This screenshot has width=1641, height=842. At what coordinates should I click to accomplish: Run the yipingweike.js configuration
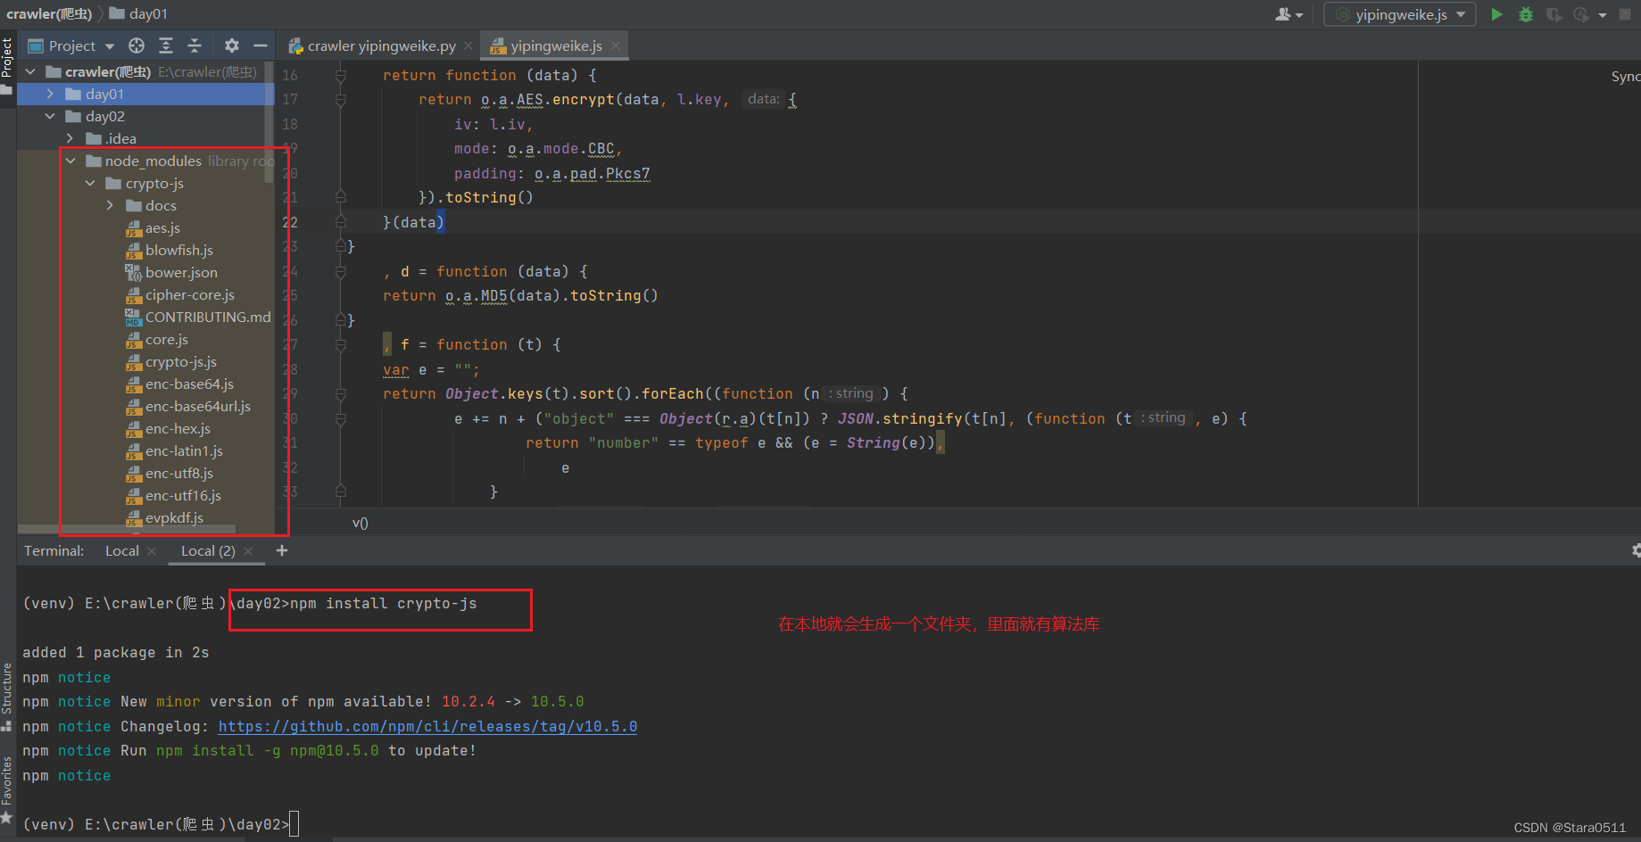tap(1497, 14)
